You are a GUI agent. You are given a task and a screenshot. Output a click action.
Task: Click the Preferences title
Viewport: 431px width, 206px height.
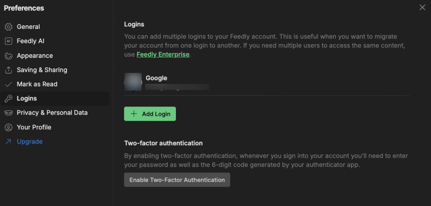coord(24,8)
